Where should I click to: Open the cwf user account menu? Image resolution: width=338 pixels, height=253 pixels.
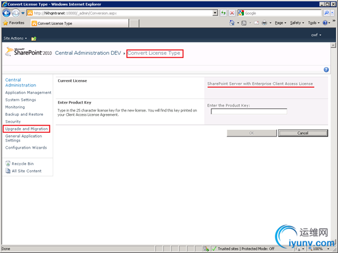click(316, 35)
